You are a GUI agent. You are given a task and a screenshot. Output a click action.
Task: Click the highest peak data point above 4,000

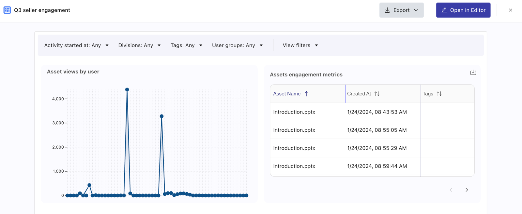click(127, 89)
